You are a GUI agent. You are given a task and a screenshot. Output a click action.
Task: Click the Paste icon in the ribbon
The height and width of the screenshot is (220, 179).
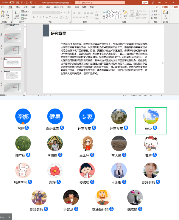(x=3, y=14)
